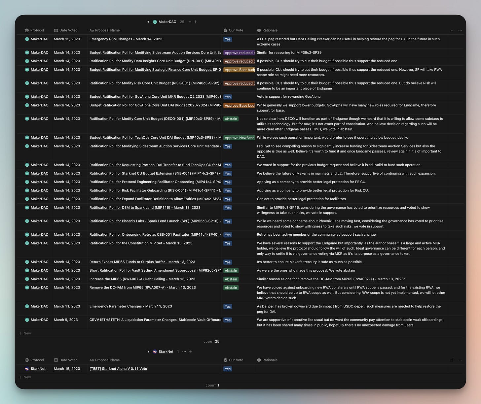The height and width of the screenshot is (404, 481).
Task: Open Emergency PSM Changes - March 14, 2023 proposal
Action: pyautogui.click(x=126, y=39)
